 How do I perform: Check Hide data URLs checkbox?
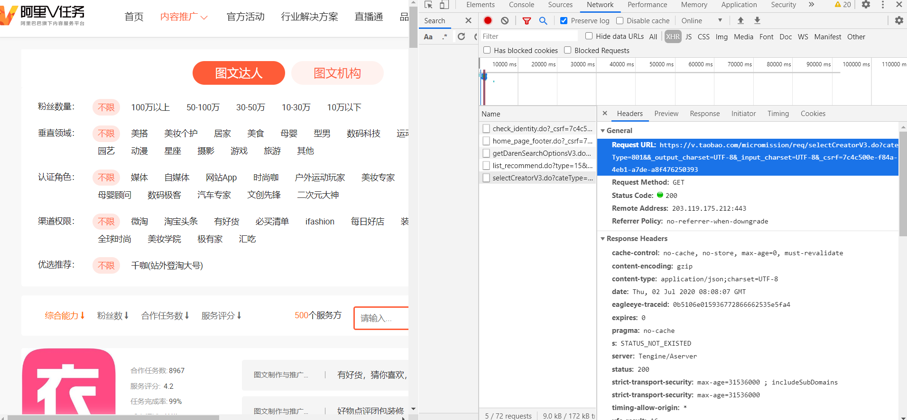589,36
